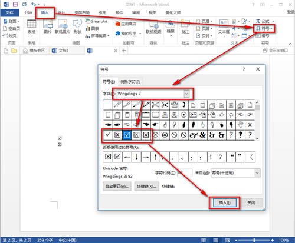Open the 文件 (File) menu tab
Viewport: 295px width, 243px height.
click(9, 12)
